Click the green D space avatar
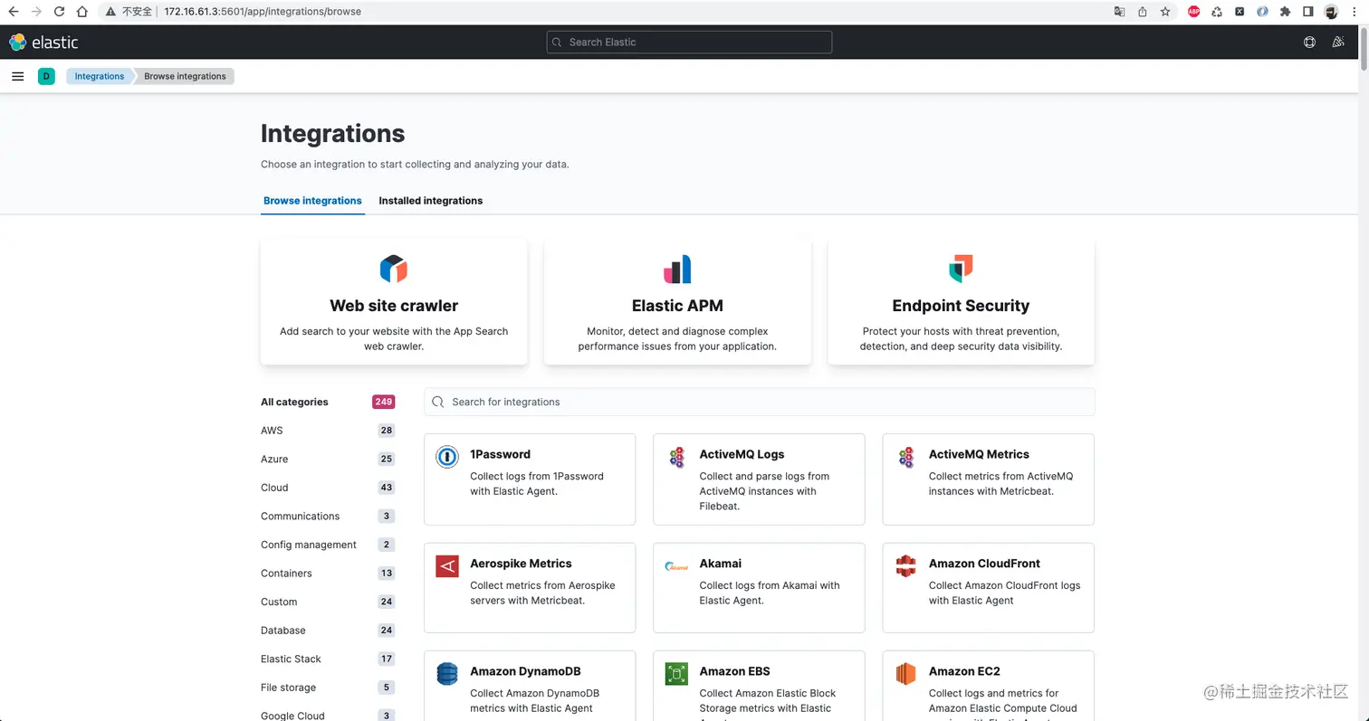This screenshot has height=721, width=1369. click(x=46, y=76)
